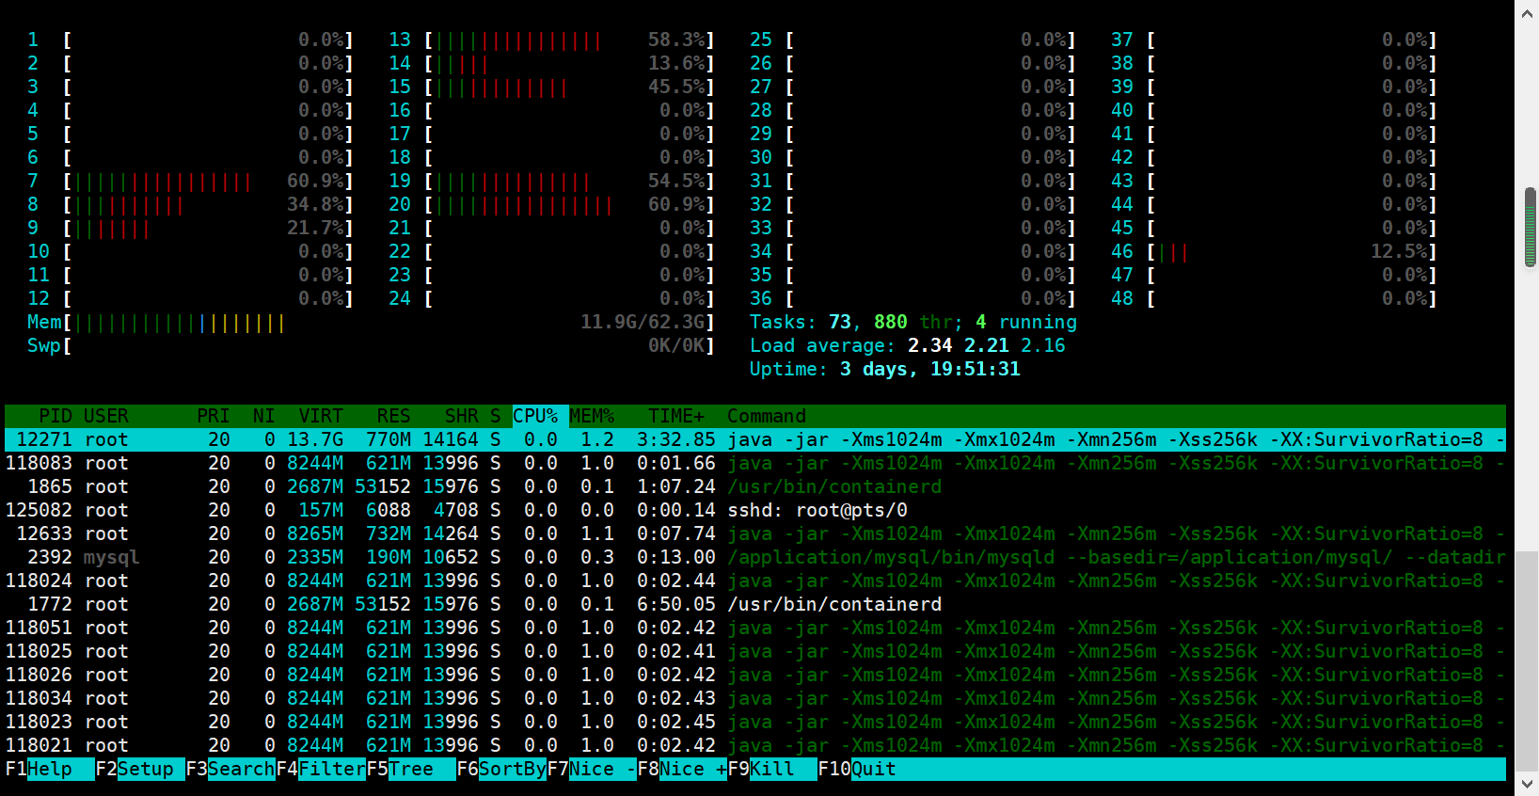Select the mysqld process row
The height and width of the screenshot is (796, 1539).
pos(753,557)
